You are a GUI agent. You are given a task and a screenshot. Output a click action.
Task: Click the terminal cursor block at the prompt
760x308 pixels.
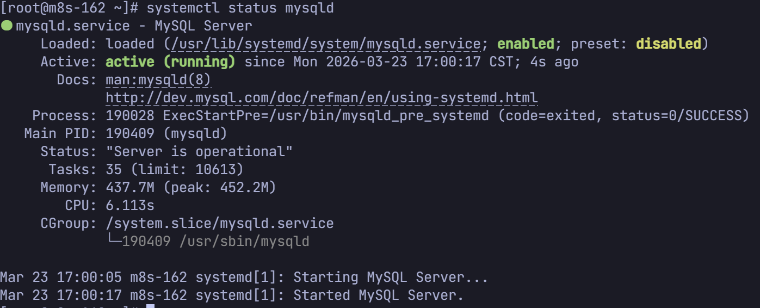click(151, 306)
